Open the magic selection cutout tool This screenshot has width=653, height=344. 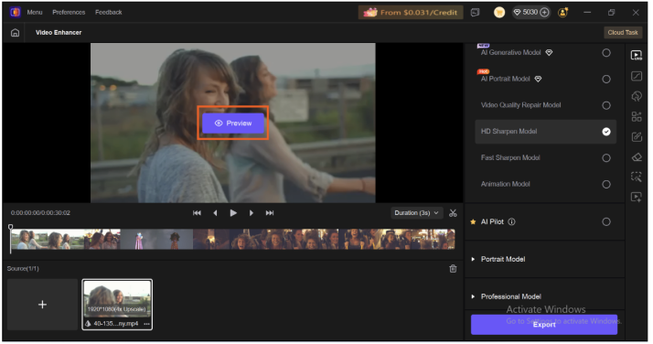(637, 177)
